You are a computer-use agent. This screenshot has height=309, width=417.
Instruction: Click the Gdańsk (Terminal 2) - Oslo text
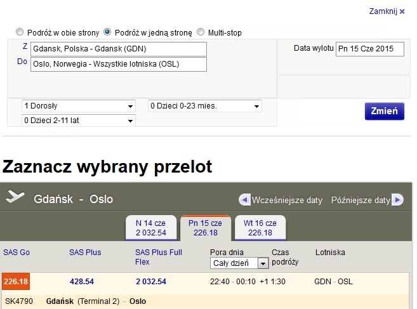tap(96, 301)
